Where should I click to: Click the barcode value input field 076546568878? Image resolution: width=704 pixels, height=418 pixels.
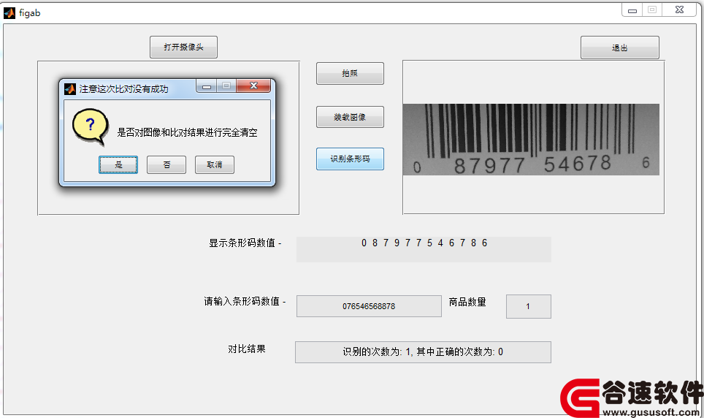pos(369,306)
